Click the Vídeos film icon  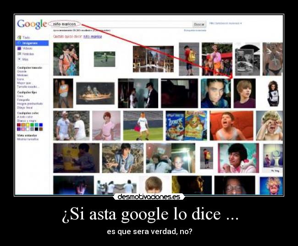[x=19, y=49]
